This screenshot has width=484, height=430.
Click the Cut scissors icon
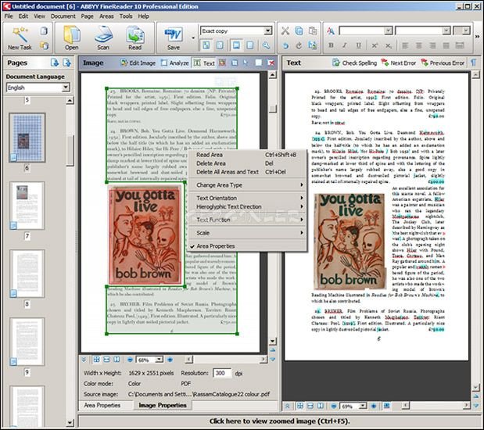click(x=285, y=30)
